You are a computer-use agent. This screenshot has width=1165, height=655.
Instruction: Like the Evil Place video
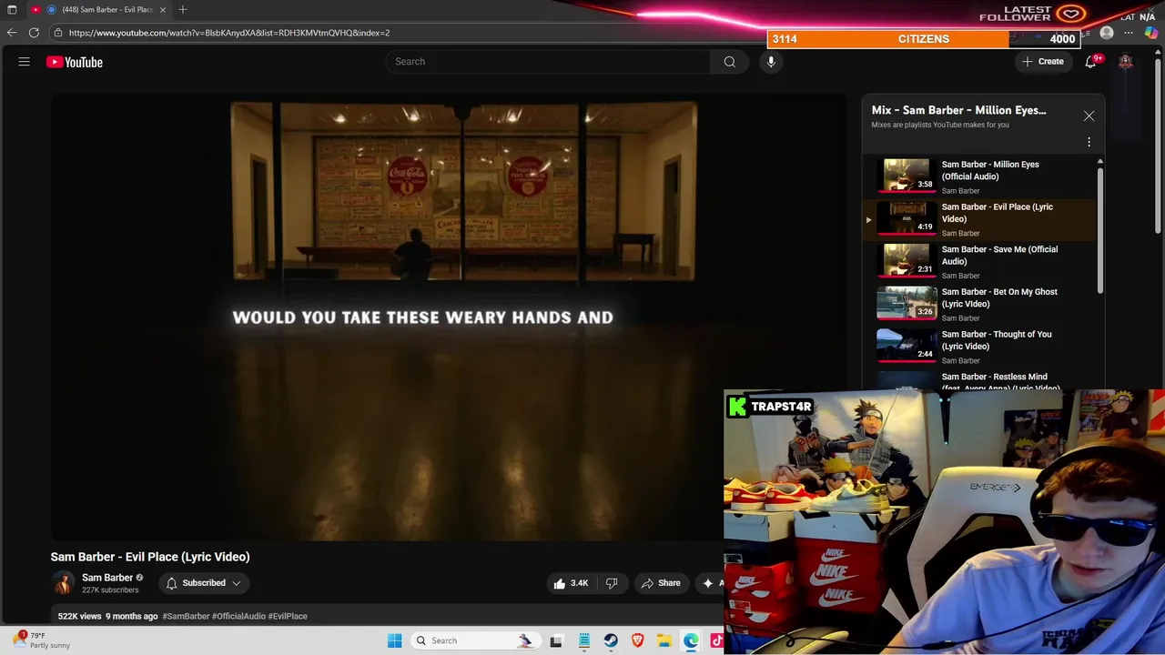571,583
